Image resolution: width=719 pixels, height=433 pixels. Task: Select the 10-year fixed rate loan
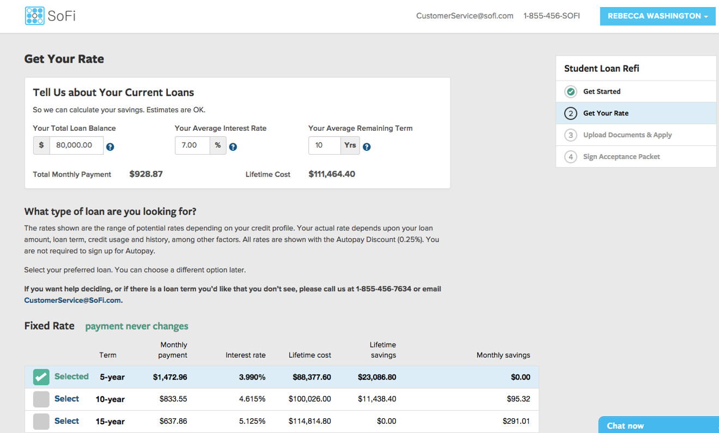coord(41,399)
